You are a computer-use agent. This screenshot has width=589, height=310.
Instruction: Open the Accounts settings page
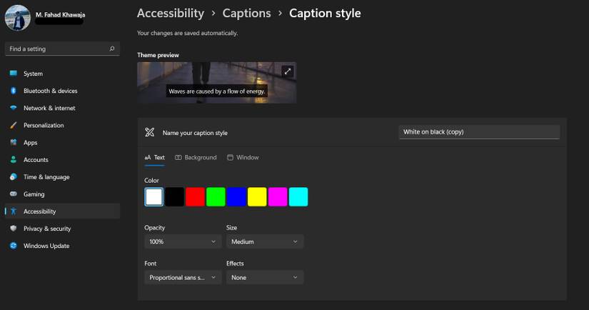pyautogui.click(x=36, y=160)
